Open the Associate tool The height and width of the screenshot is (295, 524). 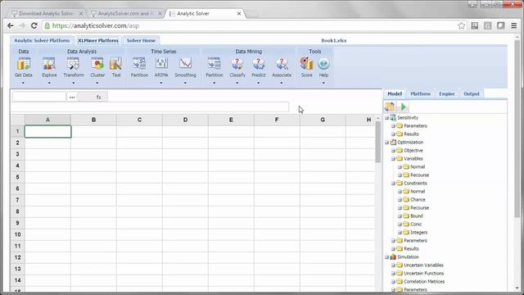click(x=282, y=67)
